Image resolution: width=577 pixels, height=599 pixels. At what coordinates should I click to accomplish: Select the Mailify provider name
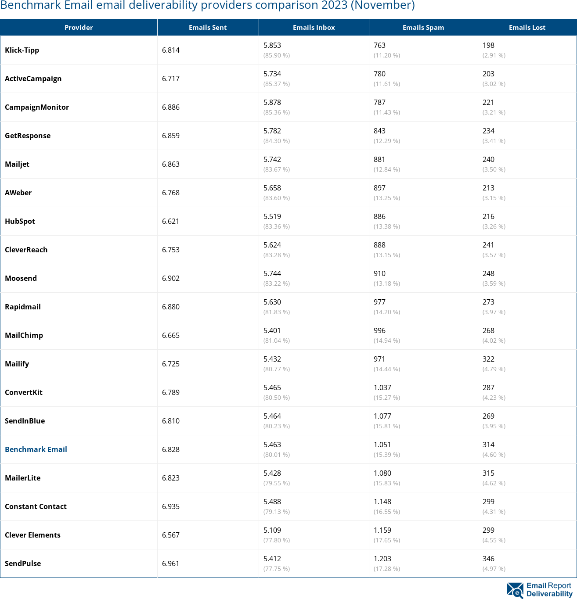click(17, 364)
